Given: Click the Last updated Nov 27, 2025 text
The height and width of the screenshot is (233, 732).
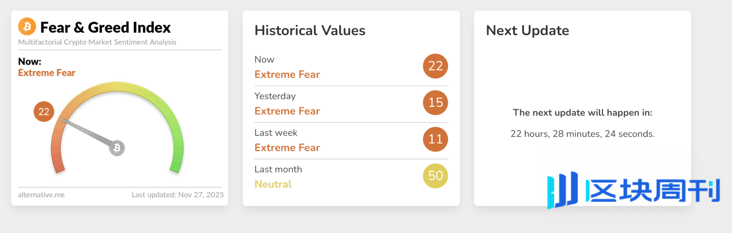Looking at the screenshot, I should pyautogui.click(x=178, y=195).
